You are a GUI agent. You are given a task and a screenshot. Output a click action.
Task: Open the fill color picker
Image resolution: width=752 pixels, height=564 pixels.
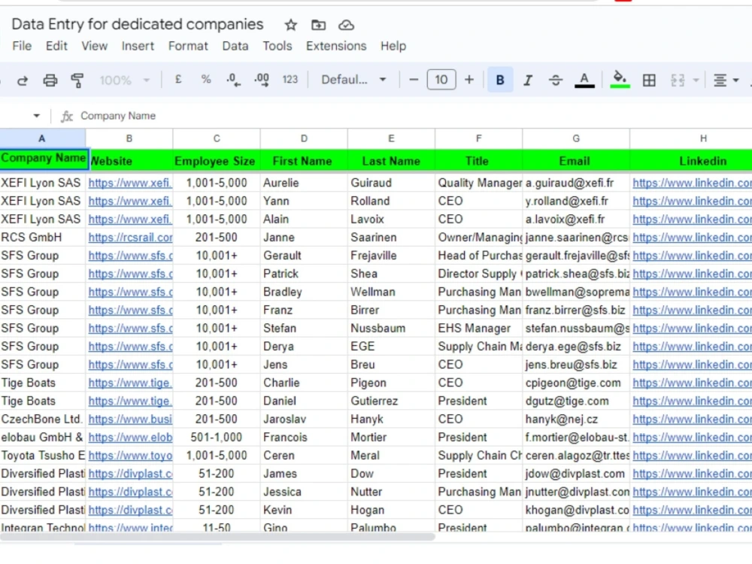point(620,80)
